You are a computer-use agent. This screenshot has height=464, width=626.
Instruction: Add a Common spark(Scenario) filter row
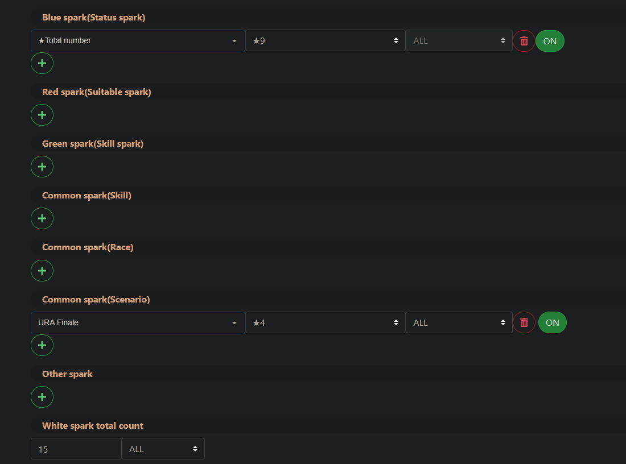pyautogui.click(x=42, y=345)
